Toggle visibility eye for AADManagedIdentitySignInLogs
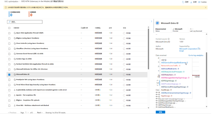The image size is (212, 114). point(157,101)
